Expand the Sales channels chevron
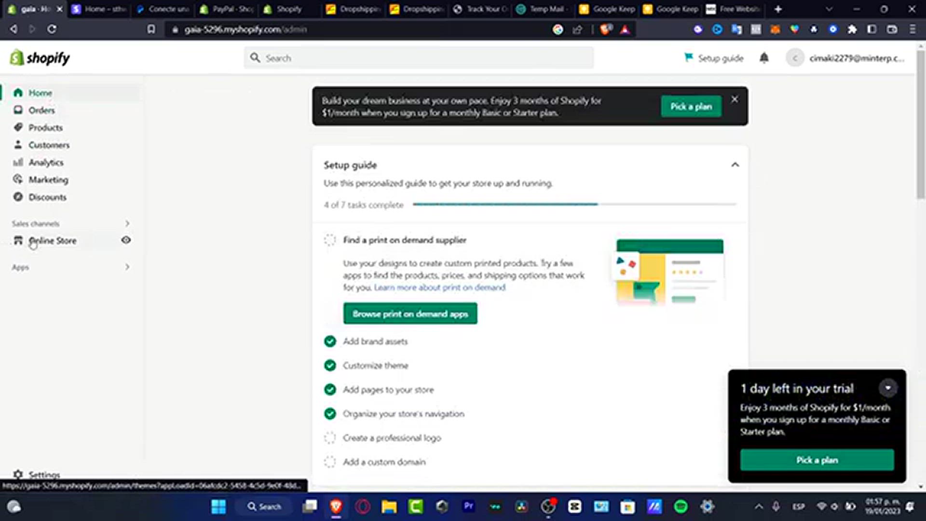Viewport: 926px width, 521px height. click(127, 223)
